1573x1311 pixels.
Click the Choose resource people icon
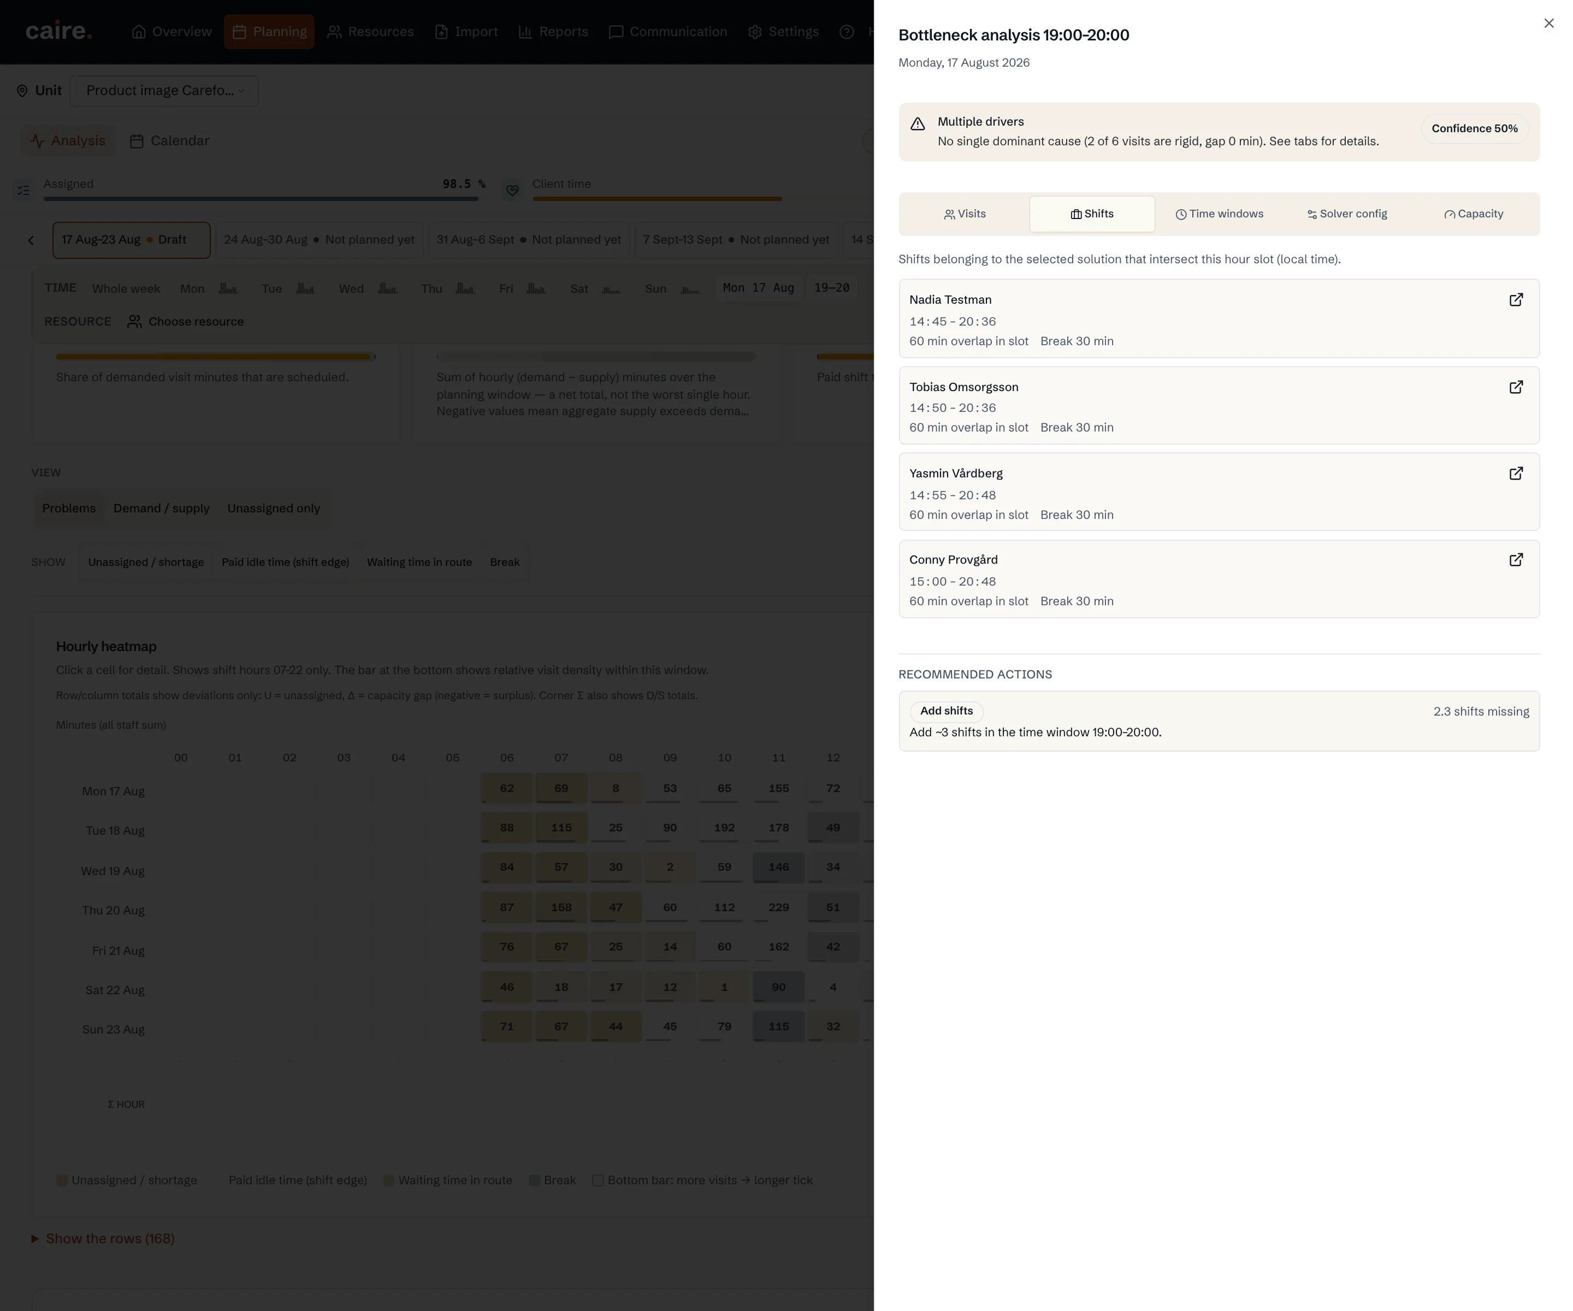pos(134,321)
